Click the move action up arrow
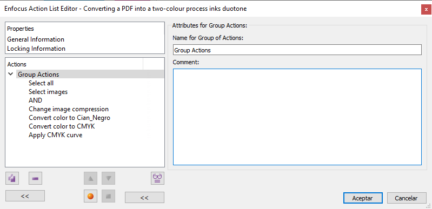 point(91,178)
